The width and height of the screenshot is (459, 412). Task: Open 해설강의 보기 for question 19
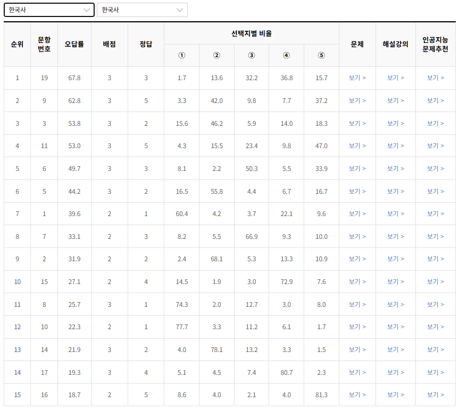tap(396, 77)
